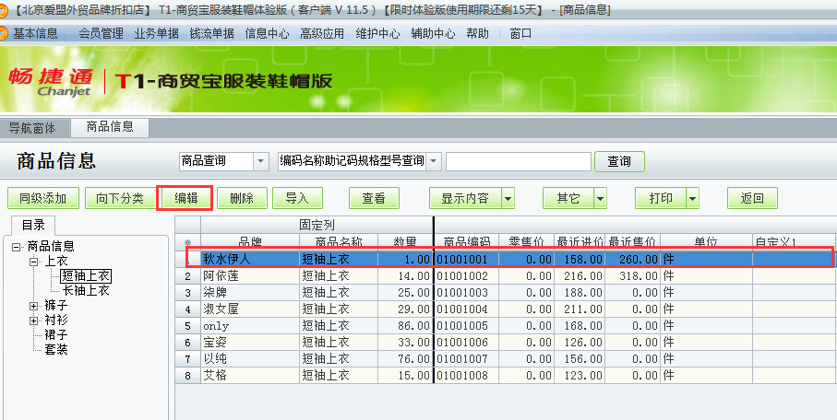
Task: Open the 基本信息 menu
Action: click(x=35, y=33)
